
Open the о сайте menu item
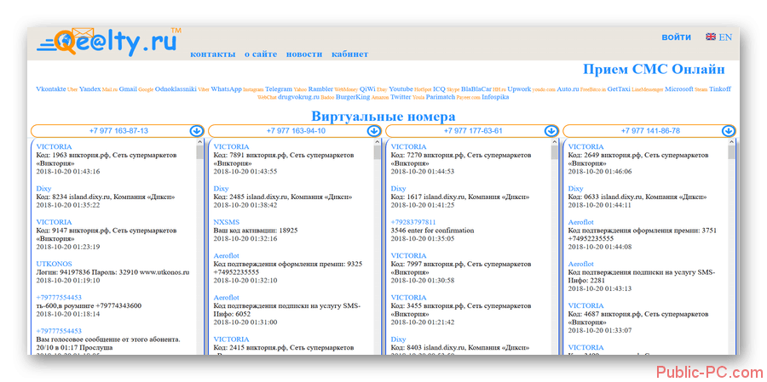coord(261,54)
